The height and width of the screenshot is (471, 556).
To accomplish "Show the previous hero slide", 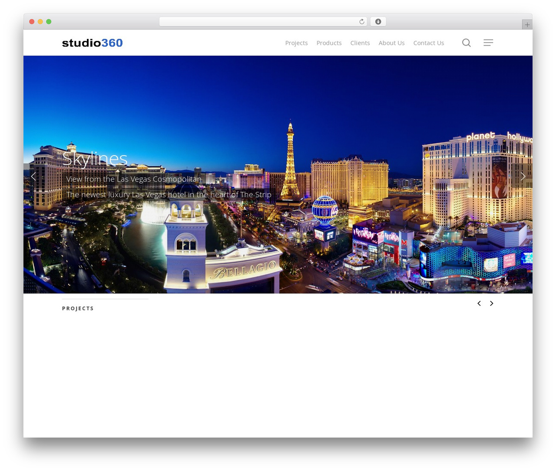I will click(x=34, y=176).
